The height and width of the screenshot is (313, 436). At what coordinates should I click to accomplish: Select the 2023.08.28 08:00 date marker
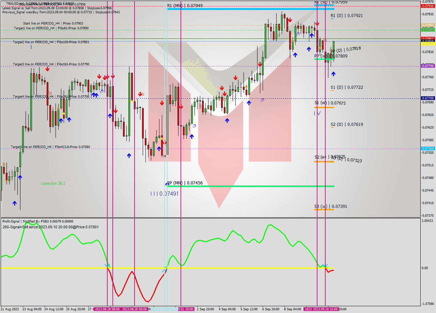tap(107, 309)
